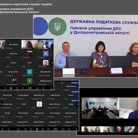
Task: Click the teal "Є" avatar tile
Action: coord(29,72)
